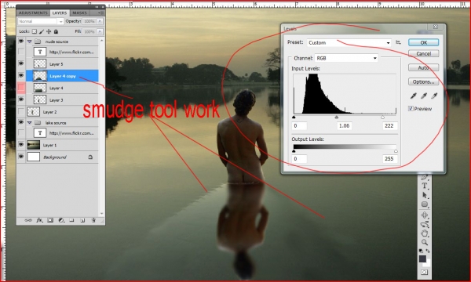471x282 pixels.
Task: Pick the black point eyedropper in Levels
Action: (414, 96)
